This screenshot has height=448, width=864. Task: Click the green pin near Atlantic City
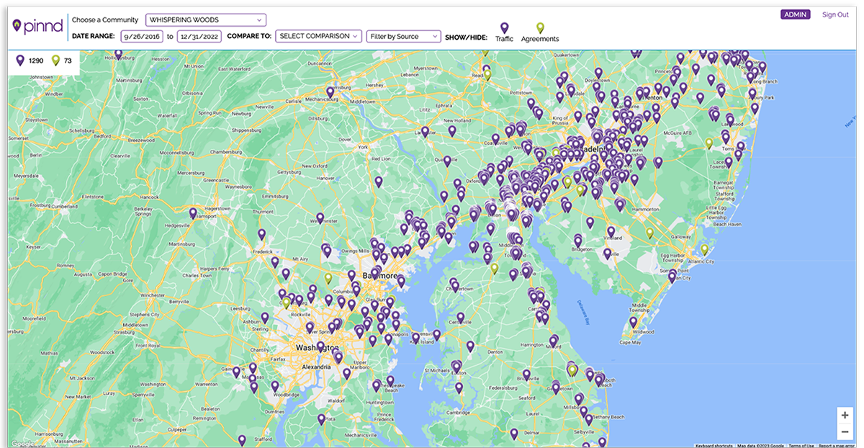pos(704,249)
